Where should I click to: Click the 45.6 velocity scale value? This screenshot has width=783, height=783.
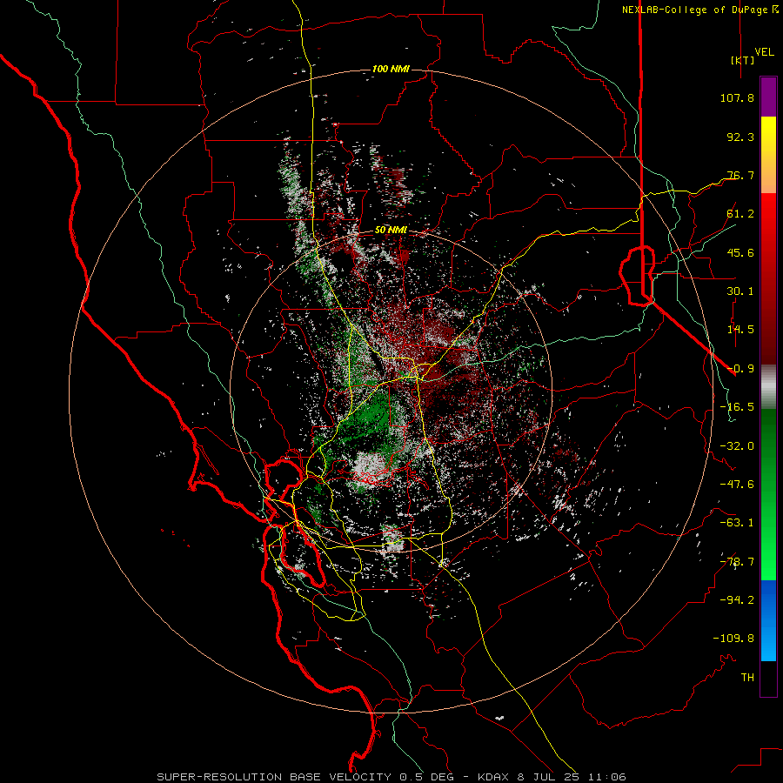740,252
